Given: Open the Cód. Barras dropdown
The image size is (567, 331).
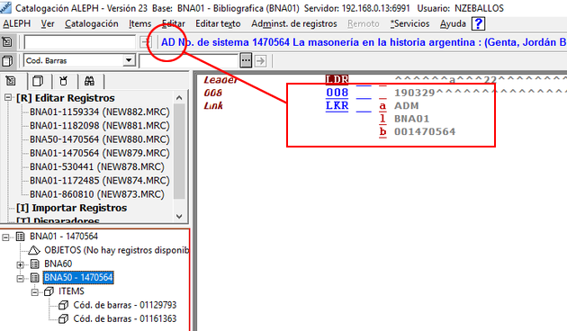Looking at the screenshot, I should click(x=129, y=60).
